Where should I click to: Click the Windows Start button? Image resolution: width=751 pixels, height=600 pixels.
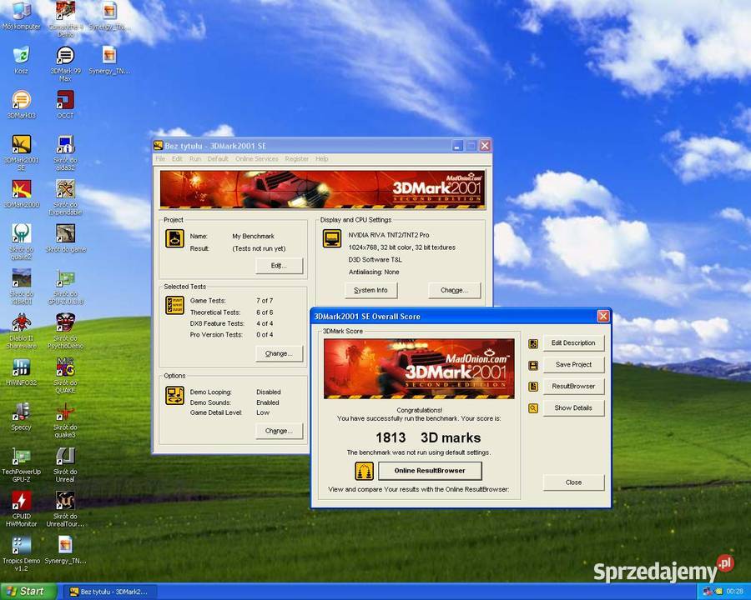click(x=28, y=592)
